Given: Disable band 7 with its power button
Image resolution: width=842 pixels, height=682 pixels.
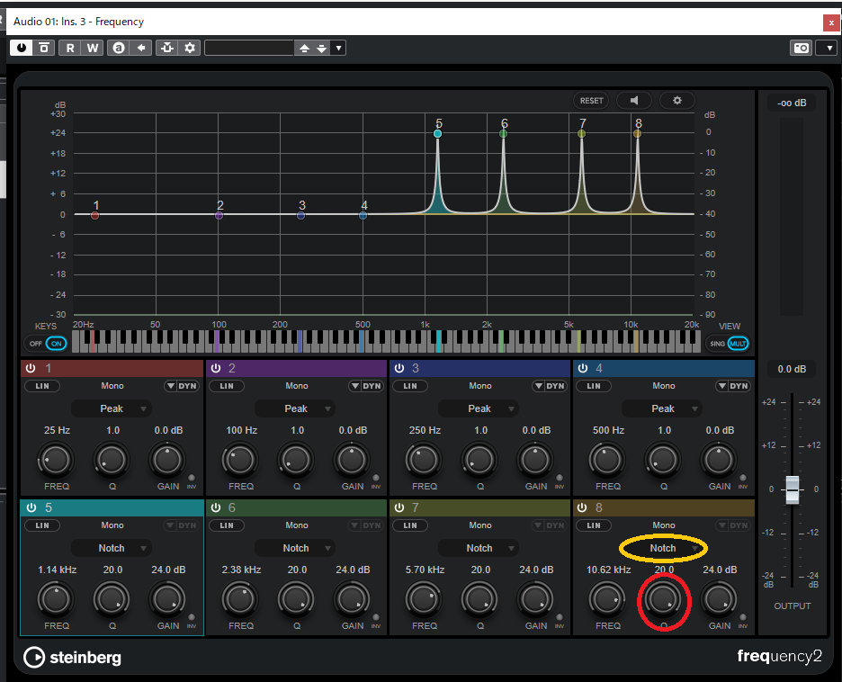Looking at the screenshot, I should (x=399, y=507).
